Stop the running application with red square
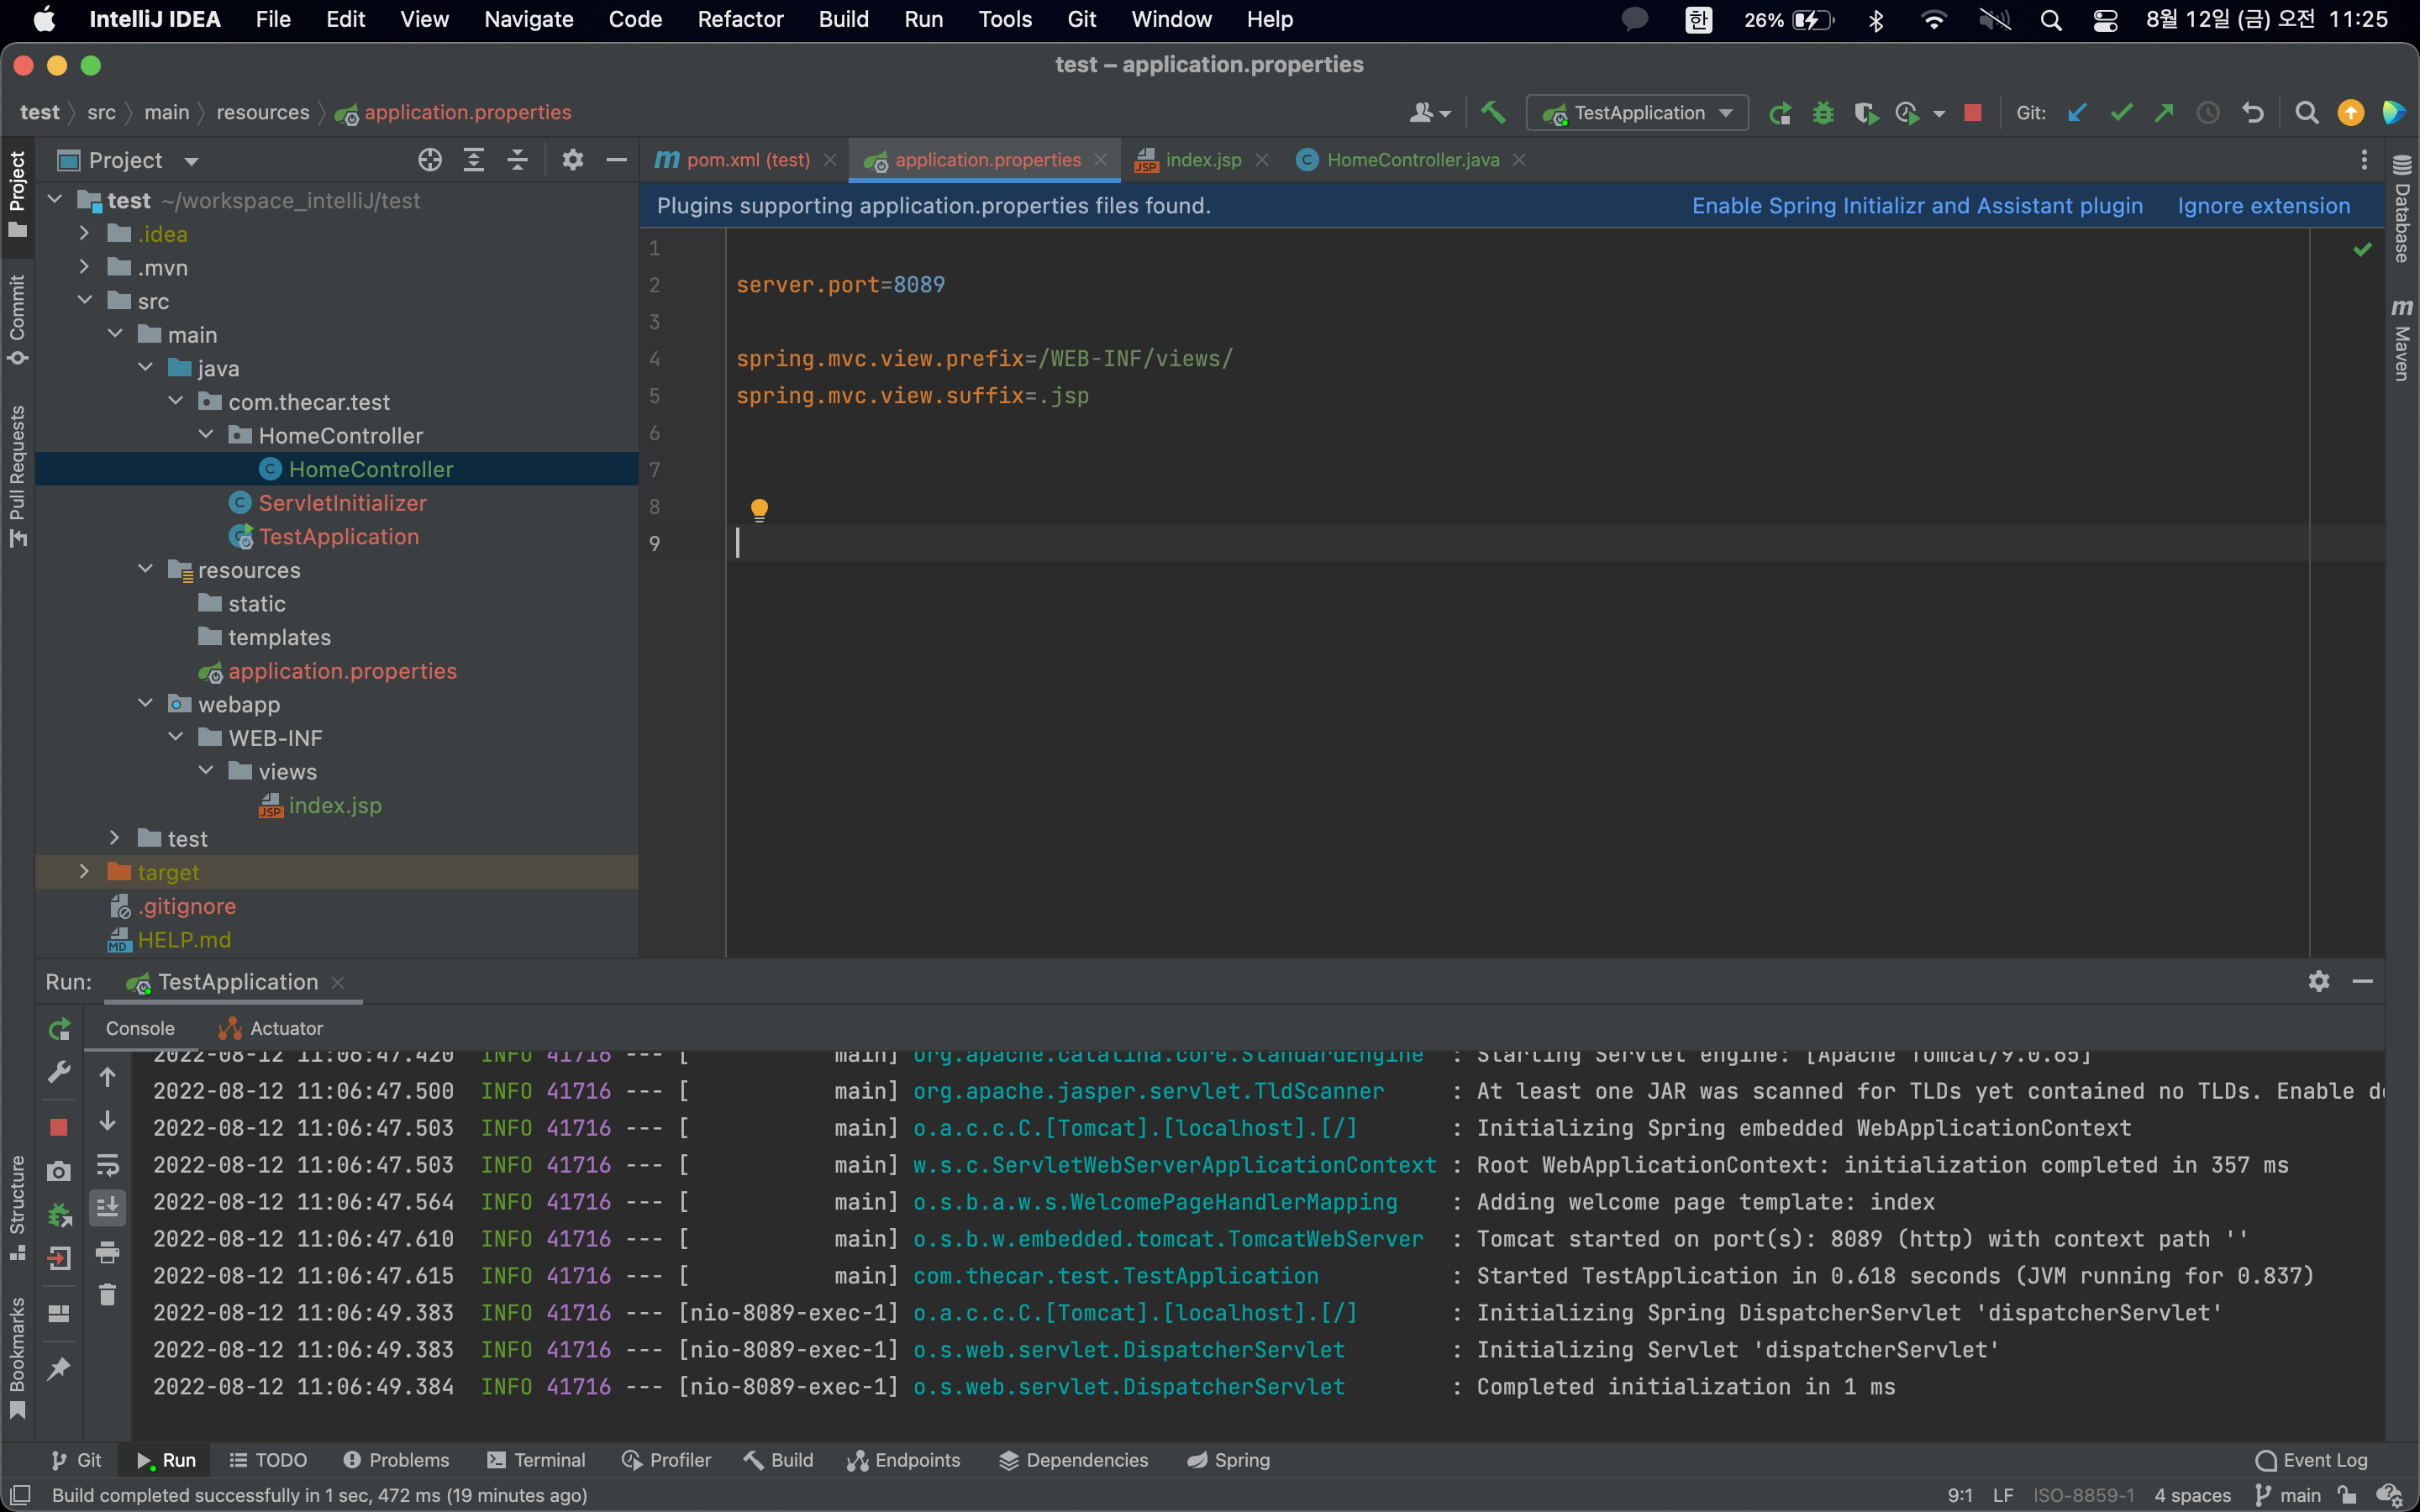2420x1512 pixels. point(1972,113)
